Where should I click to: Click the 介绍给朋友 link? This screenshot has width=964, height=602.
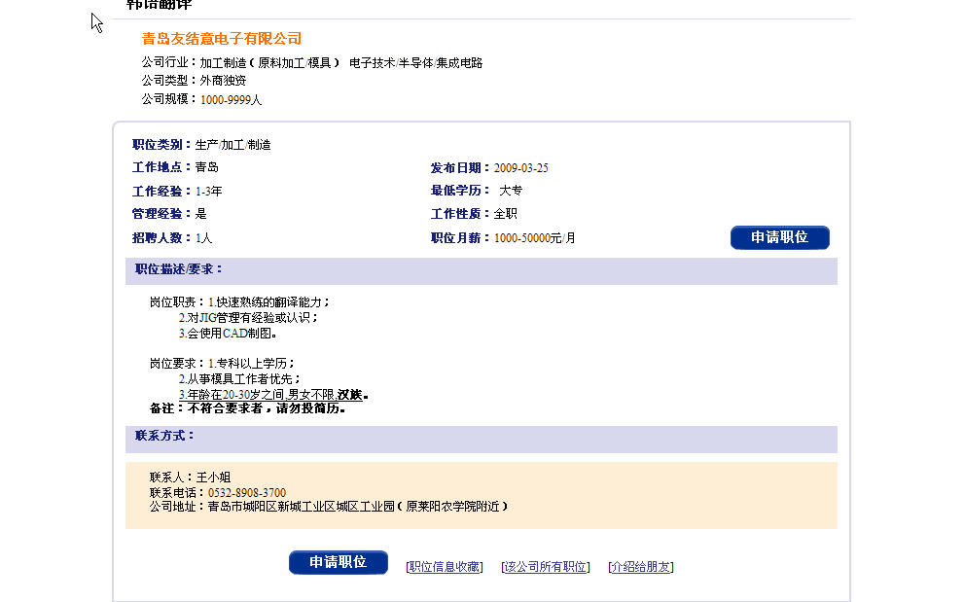(640, 567)
